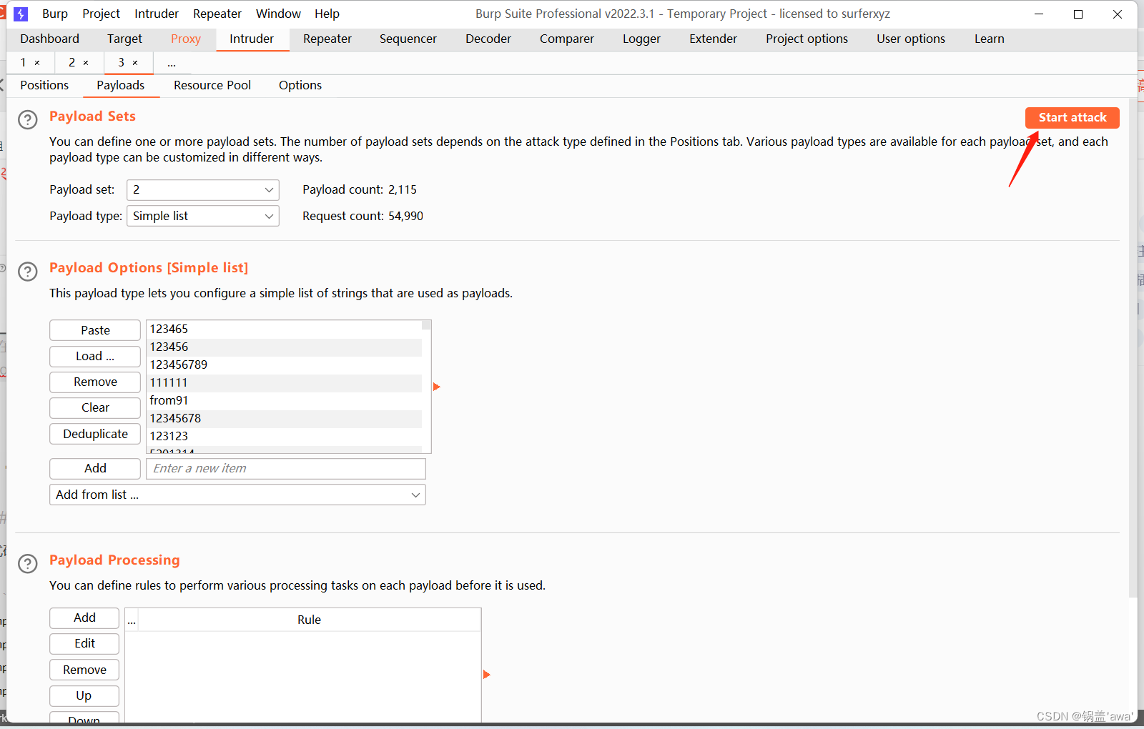Click the Deduplicate button

tap(95, 434)
